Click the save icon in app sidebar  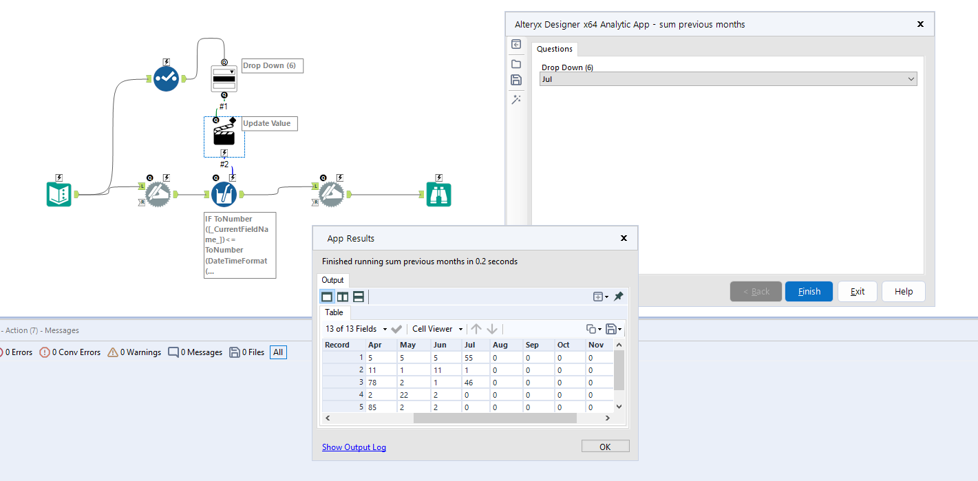(516, 81)
